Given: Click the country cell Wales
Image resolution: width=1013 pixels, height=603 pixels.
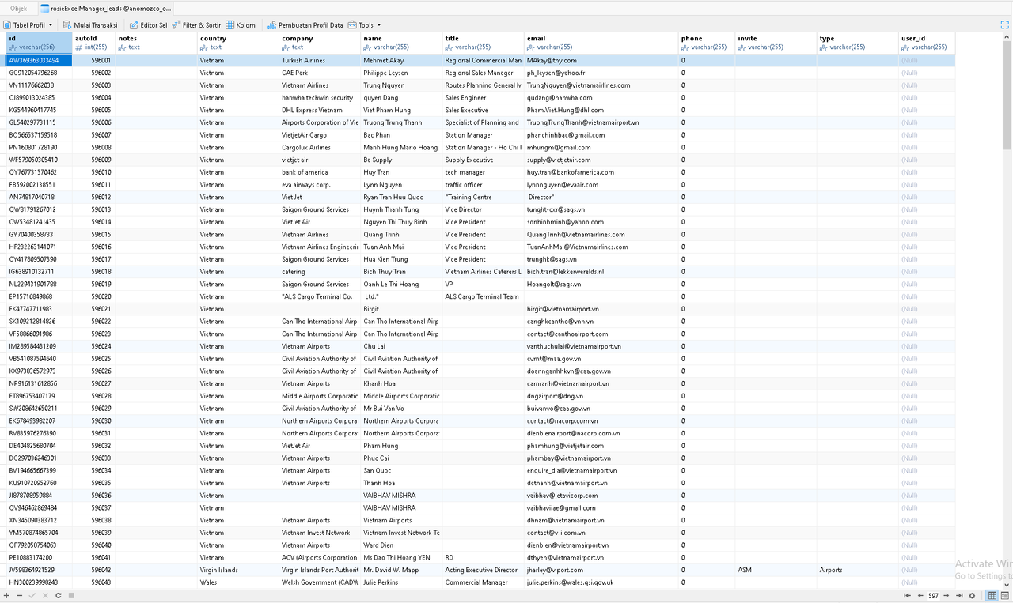Looking at the screenshot, I should pyautogui.click(x=238, y=582).
